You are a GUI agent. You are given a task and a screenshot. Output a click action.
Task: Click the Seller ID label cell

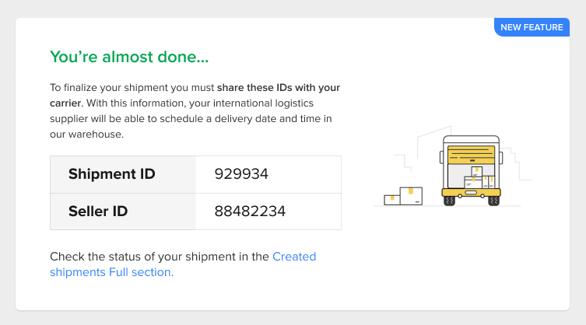tap(98, 211)
